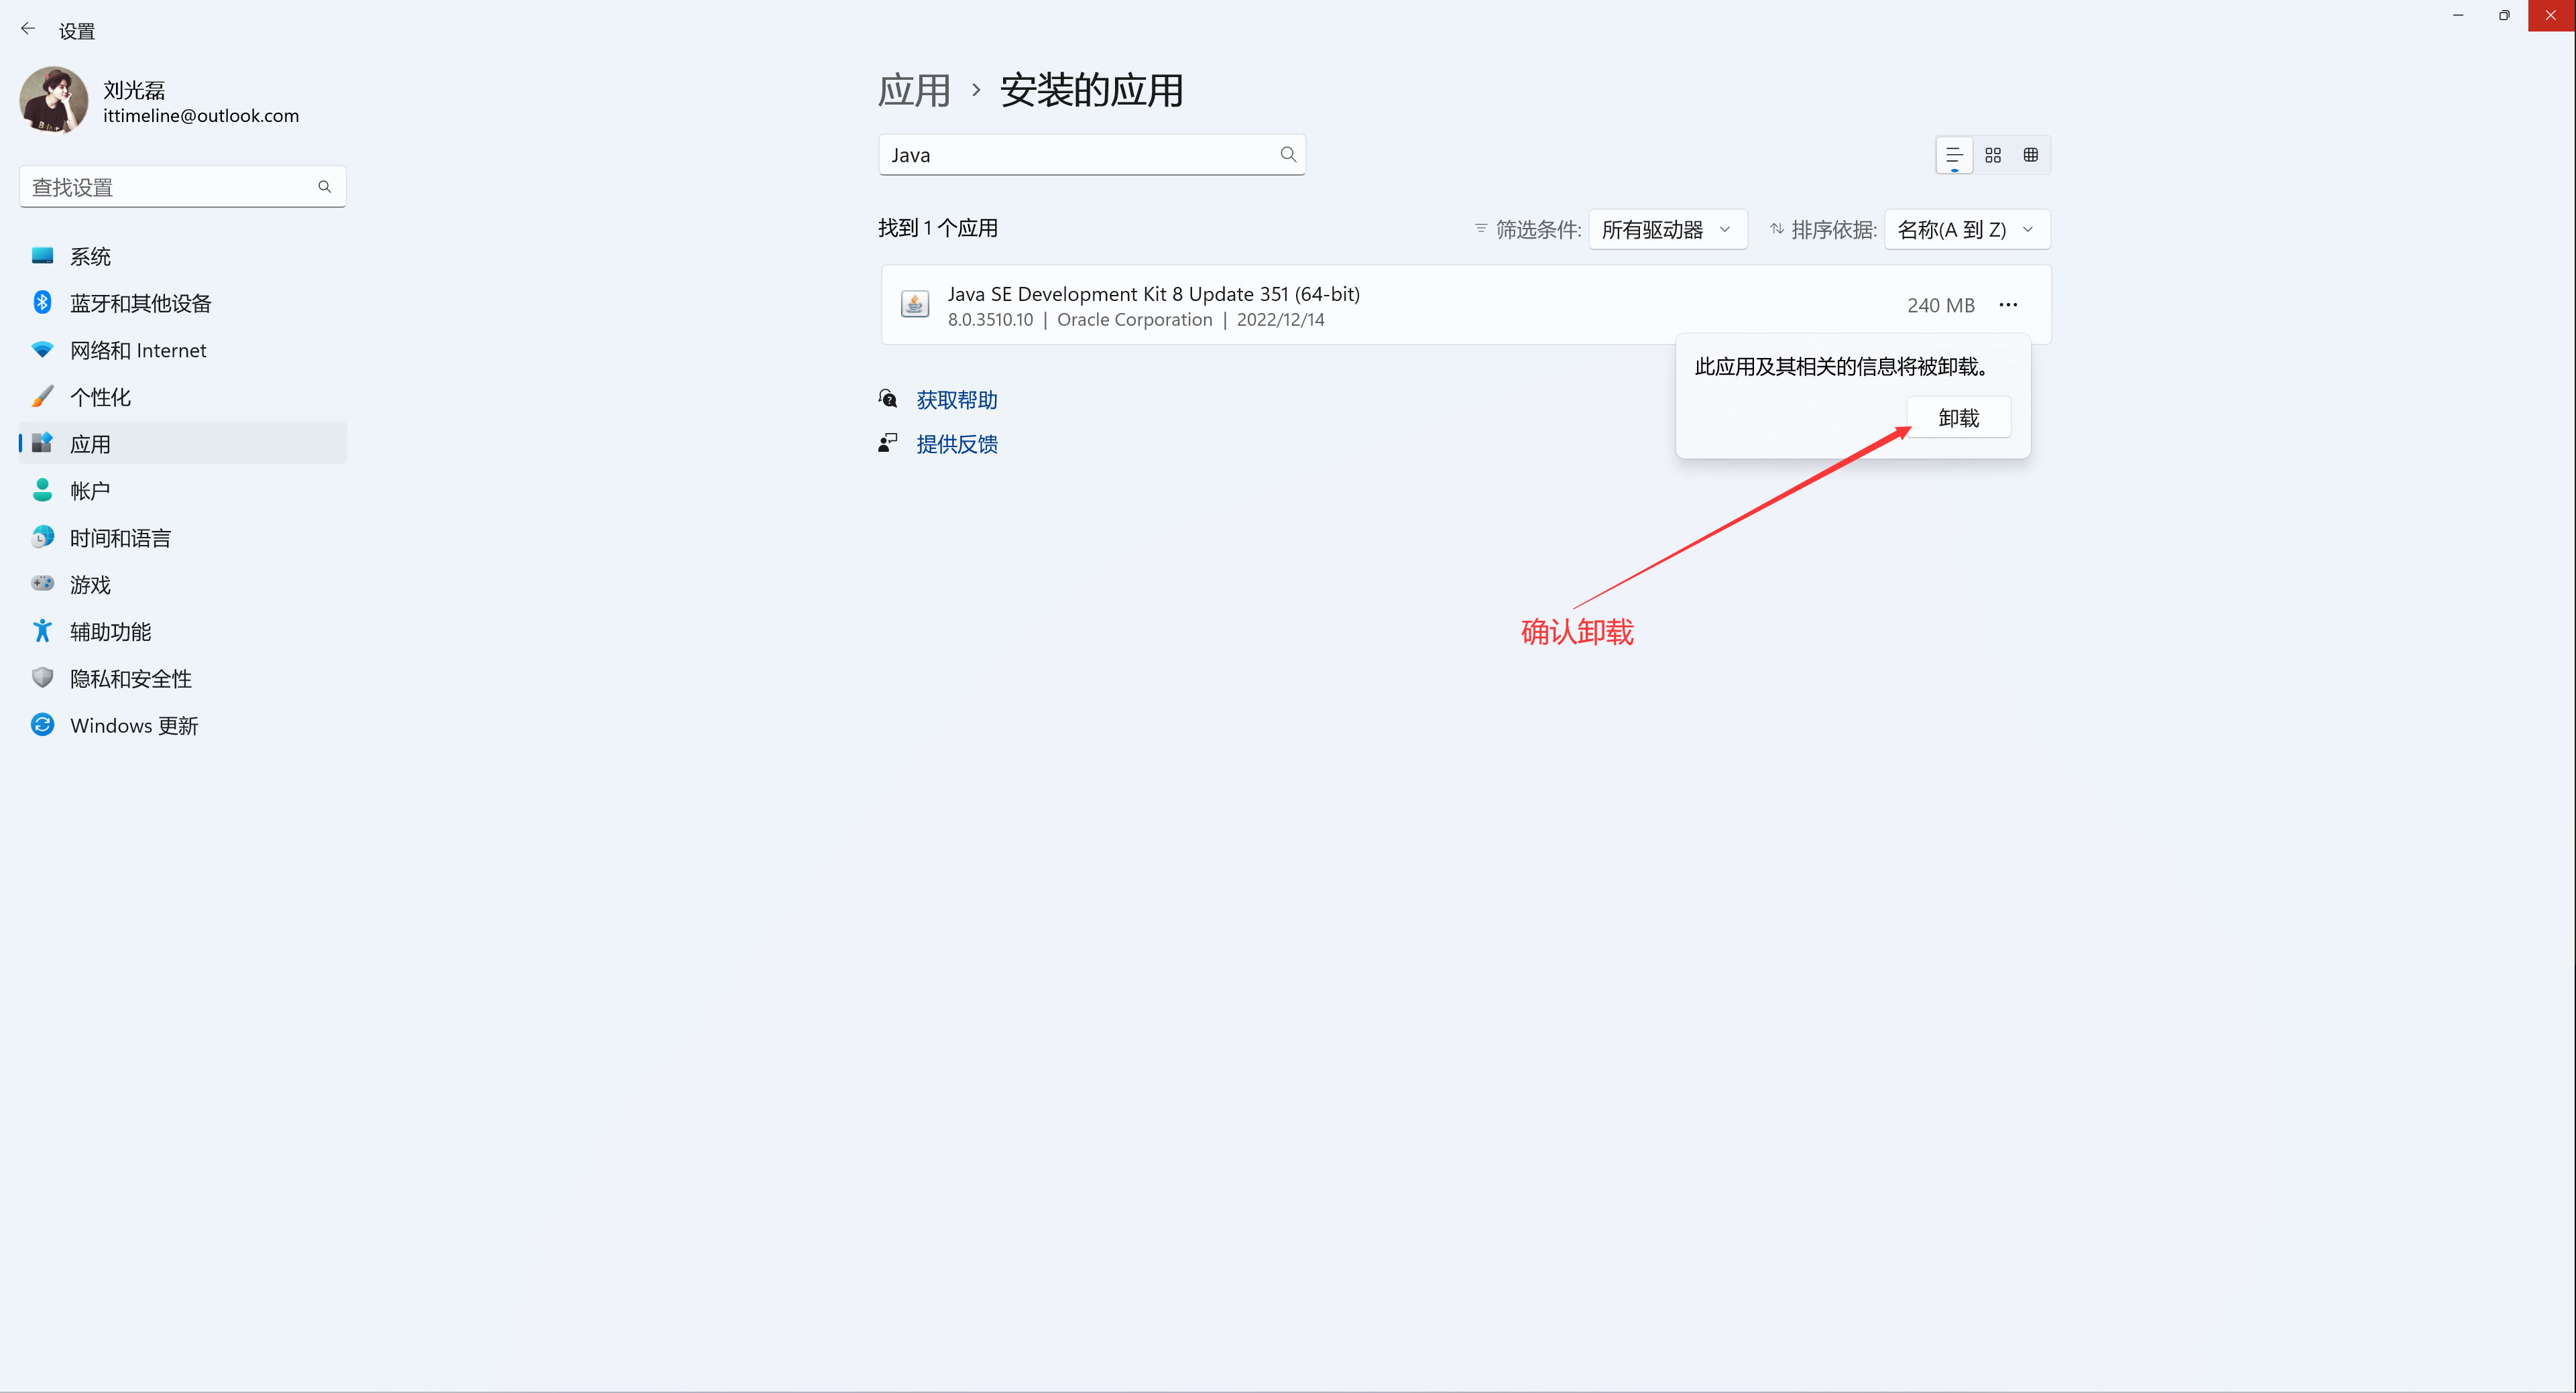Click the Bluetooth icon in sidebar
The width and height of the screenshot is (2576, 1393).
[x=42, y=302]
